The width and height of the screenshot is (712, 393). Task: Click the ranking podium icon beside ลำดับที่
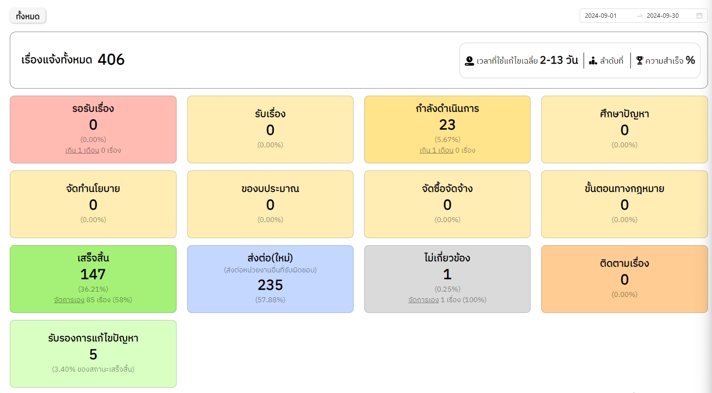point(593,61)
